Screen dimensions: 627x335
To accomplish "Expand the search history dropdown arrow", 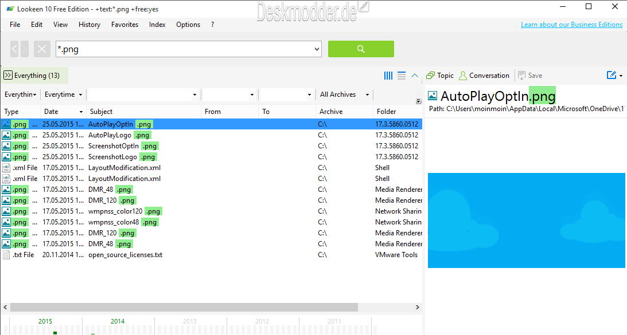I will tap(317, 49).
